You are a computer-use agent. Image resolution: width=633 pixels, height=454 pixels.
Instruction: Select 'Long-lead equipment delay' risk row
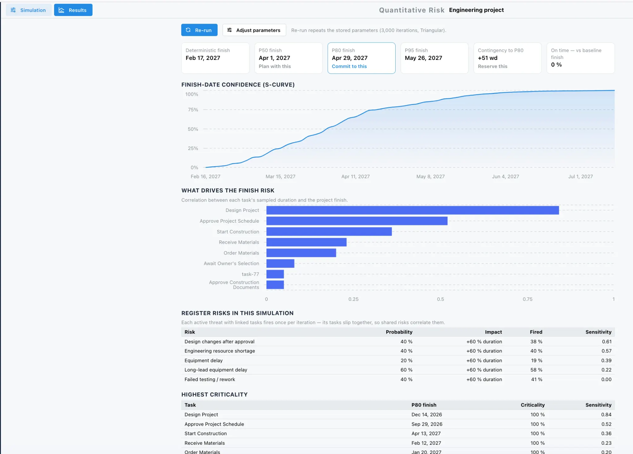coord(398,370)
